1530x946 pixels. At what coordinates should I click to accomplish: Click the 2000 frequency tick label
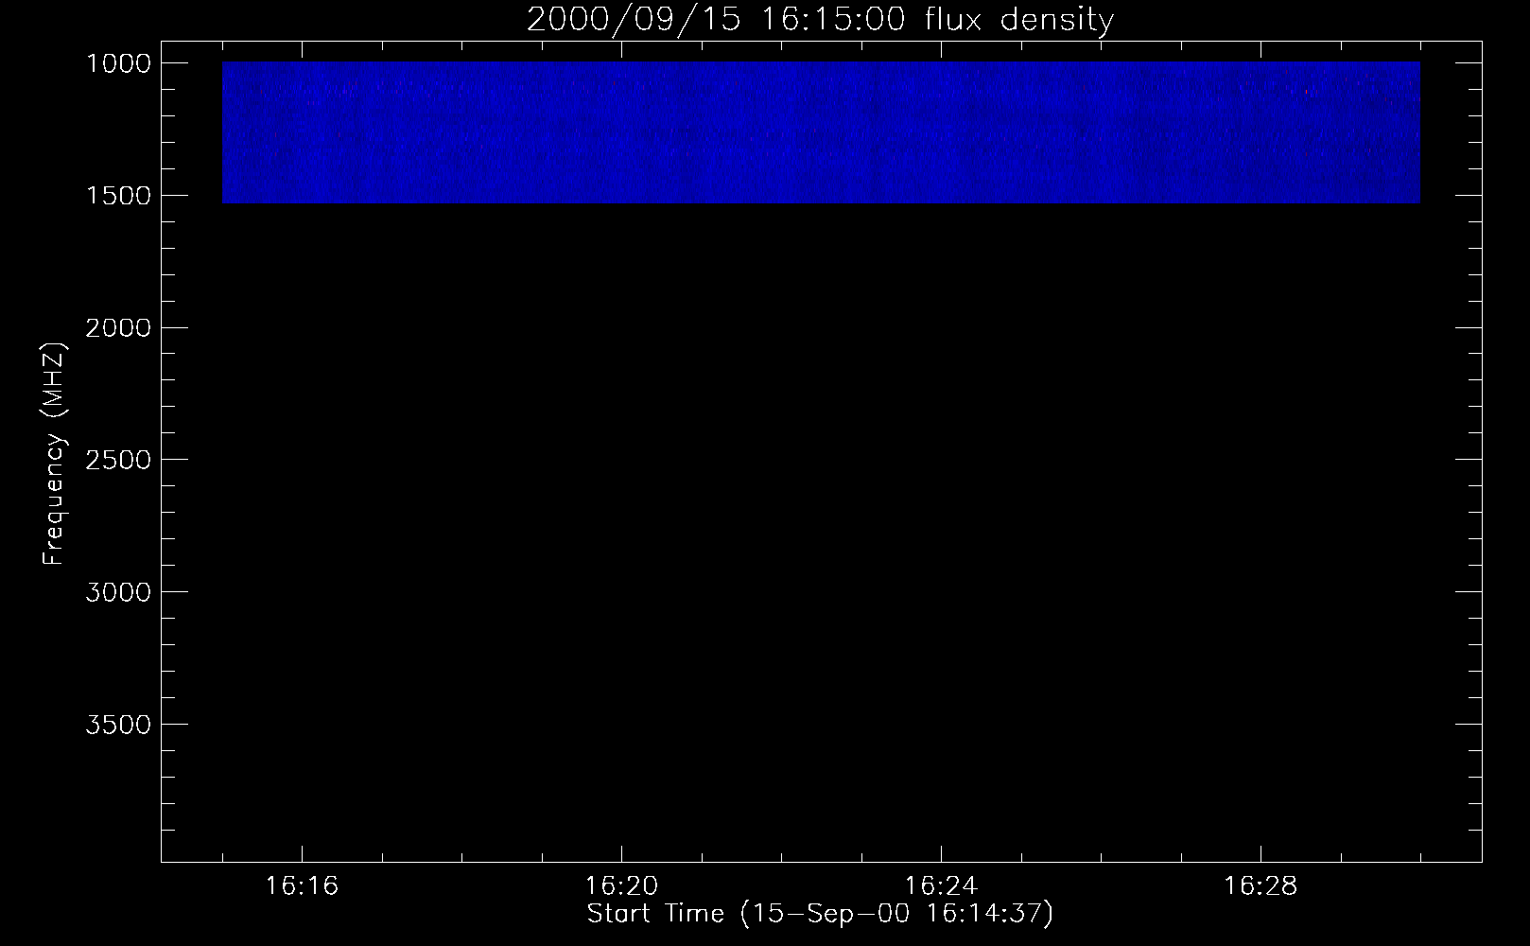[117, 328]
